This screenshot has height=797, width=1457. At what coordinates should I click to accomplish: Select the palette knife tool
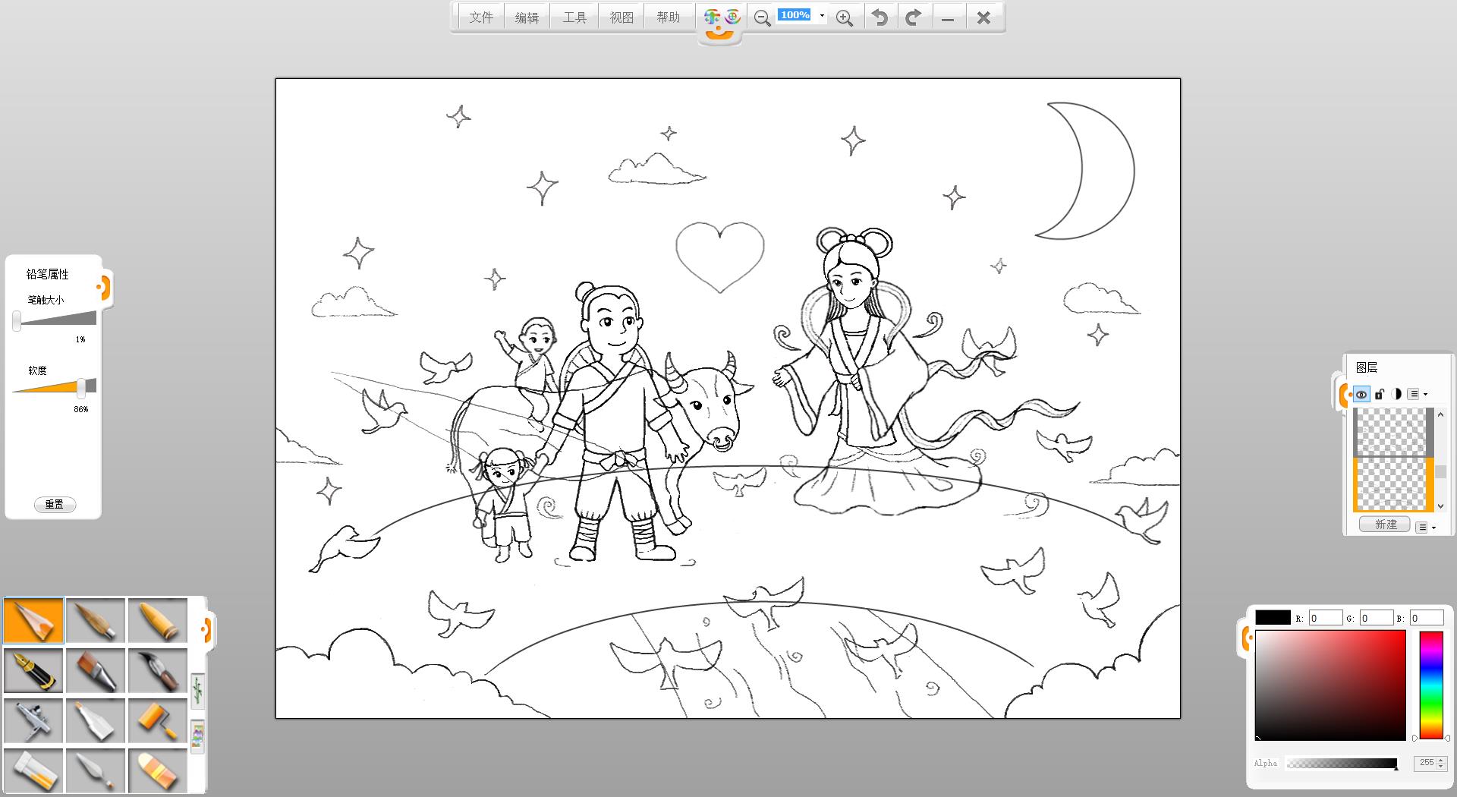[x=96, y=770]
